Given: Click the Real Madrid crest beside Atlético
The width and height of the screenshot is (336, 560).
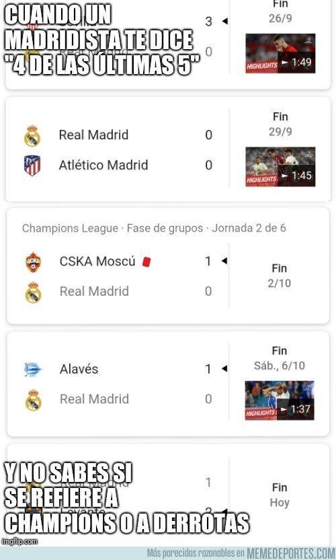Looking at the screenshot, I should 32,135.
